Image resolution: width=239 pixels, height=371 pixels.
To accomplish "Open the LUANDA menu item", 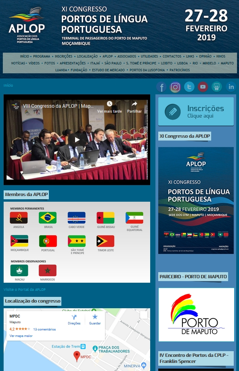I will click(61, 70).
